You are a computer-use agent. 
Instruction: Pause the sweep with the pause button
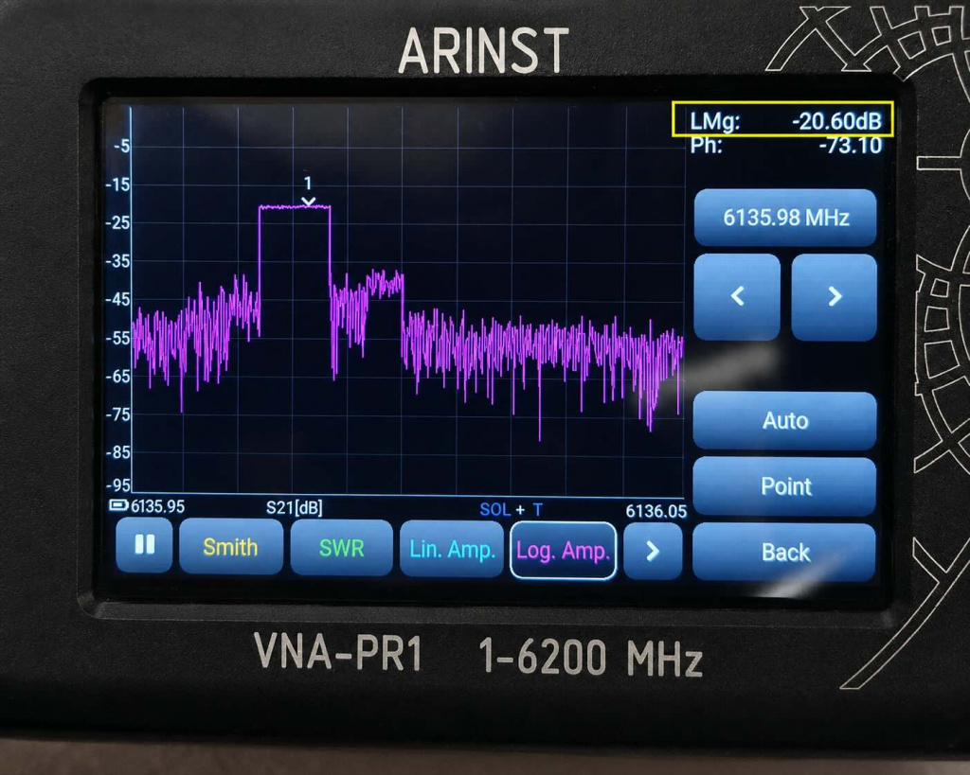[144, 546]
